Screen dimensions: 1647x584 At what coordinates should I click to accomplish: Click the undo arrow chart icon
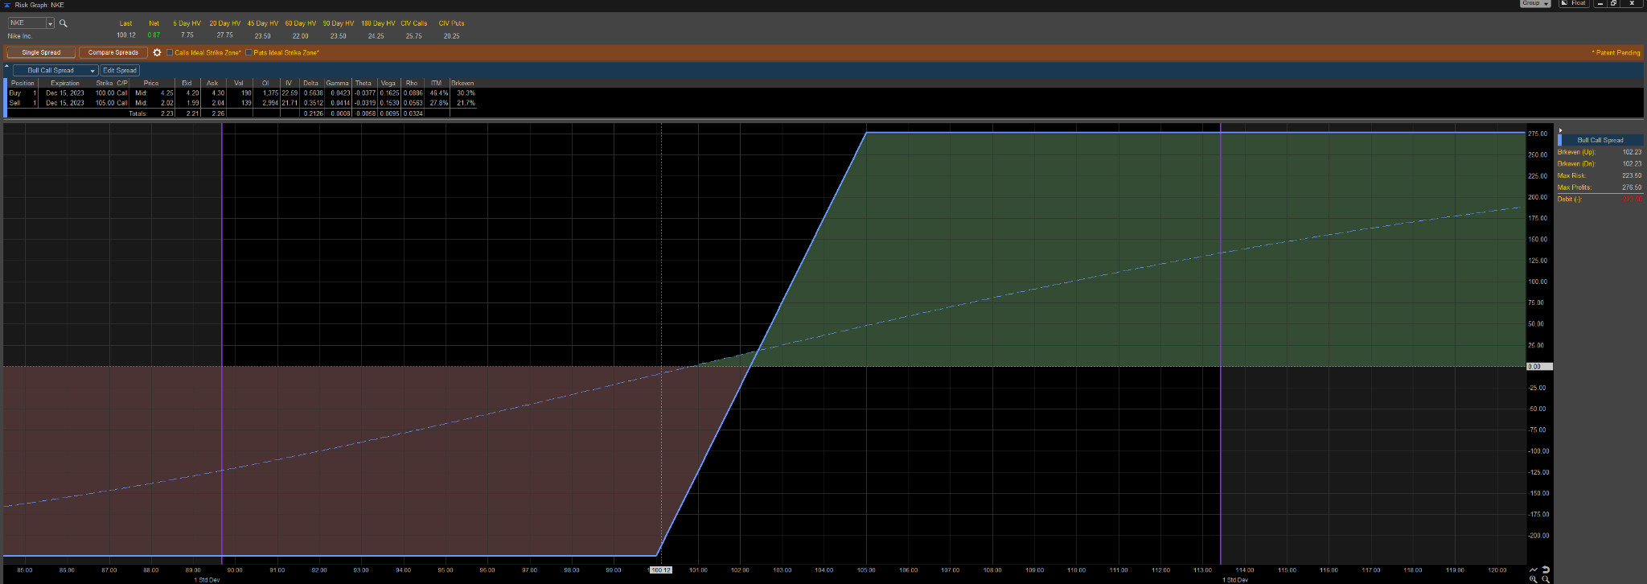pos(1546,570)
